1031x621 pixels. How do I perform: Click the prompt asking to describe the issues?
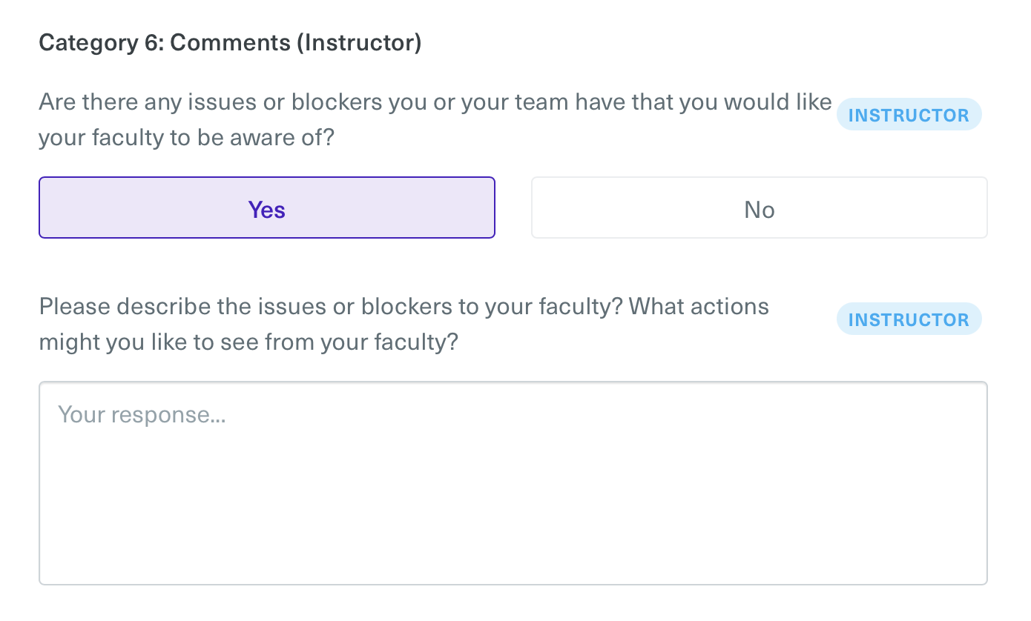pos(403,325)
